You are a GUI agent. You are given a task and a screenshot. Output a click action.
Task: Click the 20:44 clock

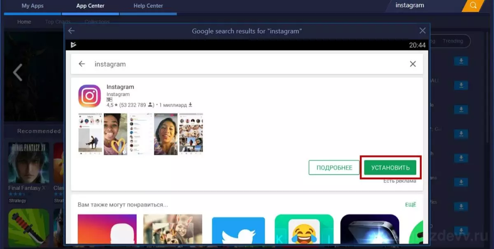click(417, 45)
